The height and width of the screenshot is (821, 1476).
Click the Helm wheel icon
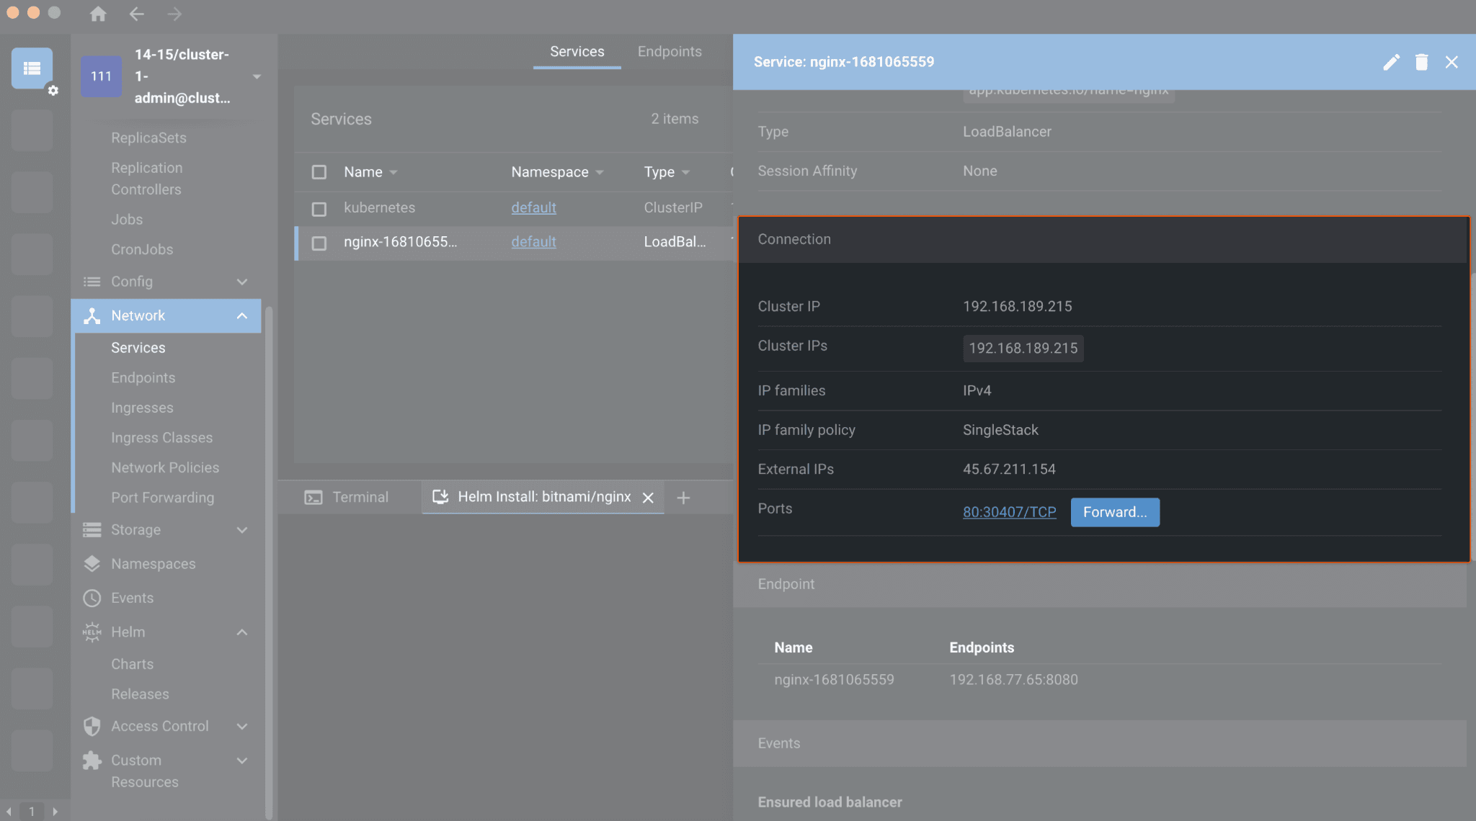(92, 632)
